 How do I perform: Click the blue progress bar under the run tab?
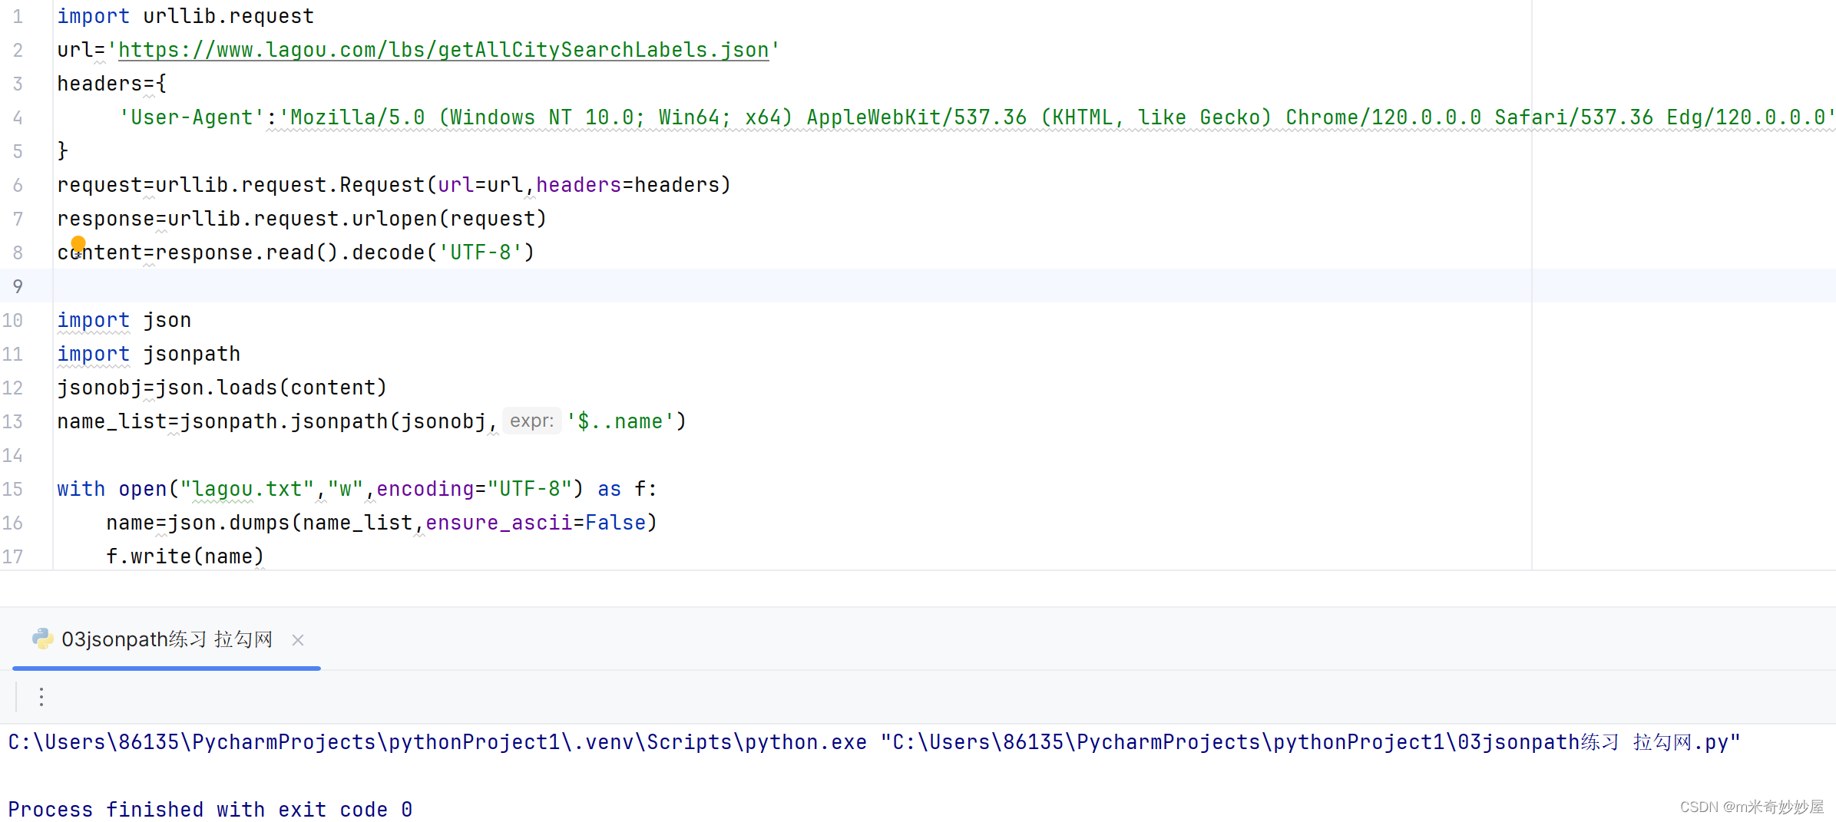point(167,668)
